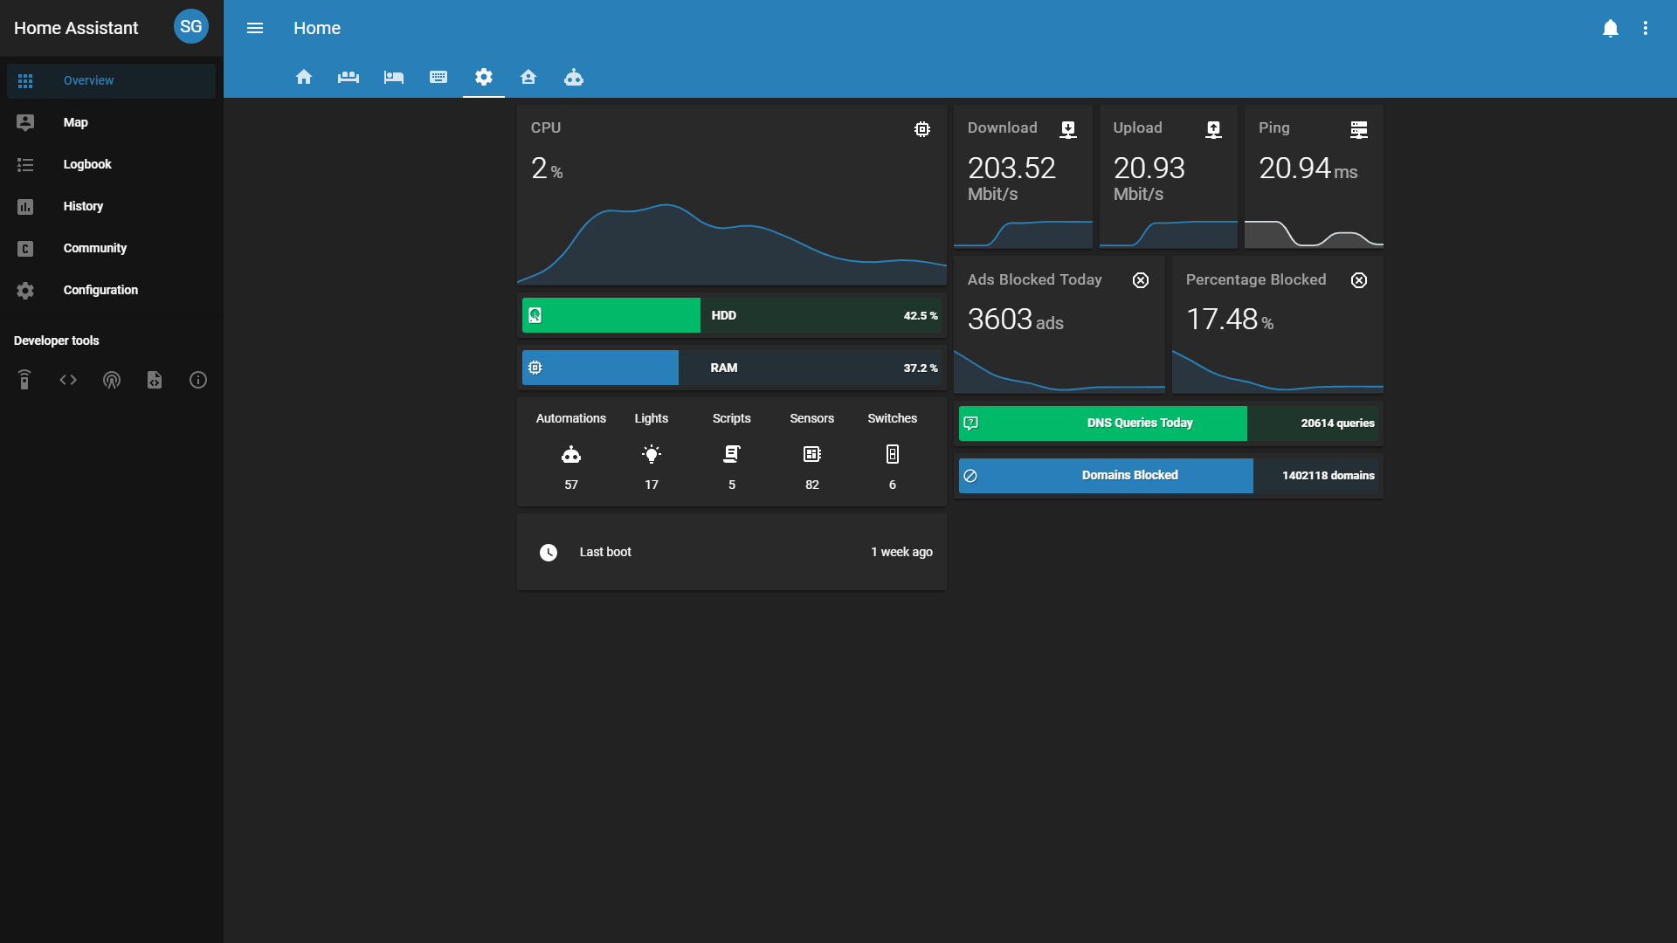The image size is (1677, 943).
Task: Open Map in the sidebar
Action: click(x=75, y=122)
